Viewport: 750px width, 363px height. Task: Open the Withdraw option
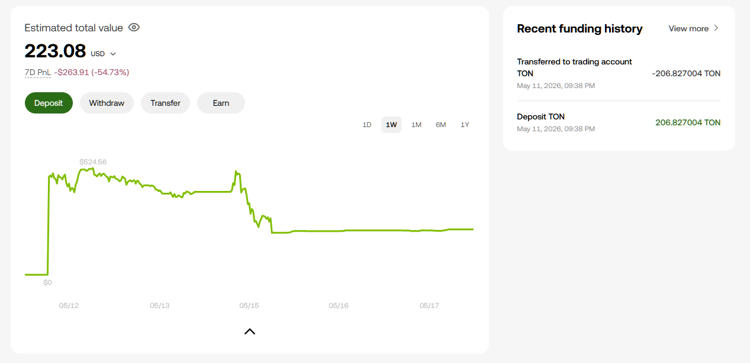pos(107,103)
